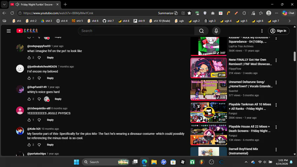This screenshot has height=167, width=297.
Task: Mute the Friday Night Funkin' tab audio
Action: [17, 4]
